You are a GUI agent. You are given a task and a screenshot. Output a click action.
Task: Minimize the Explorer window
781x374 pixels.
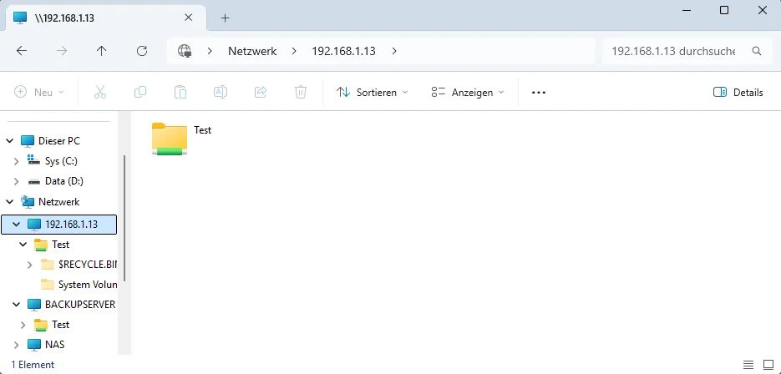687,10
